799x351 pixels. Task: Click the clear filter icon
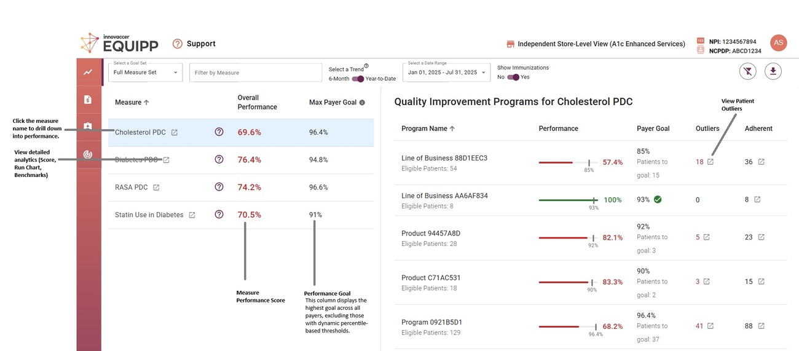tap(747, 72)
